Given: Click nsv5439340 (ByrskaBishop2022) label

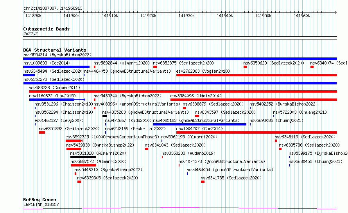Looking at the screenshot, I should tap(127, 96).
